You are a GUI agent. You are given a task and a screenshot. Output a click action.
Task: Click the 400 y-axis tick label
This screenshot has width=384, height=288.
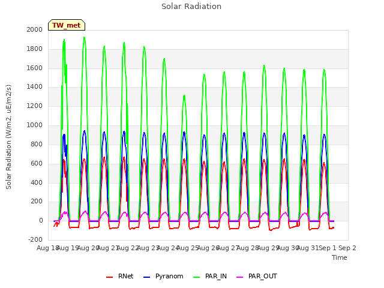pyautogui.click(x=37, y=182)
